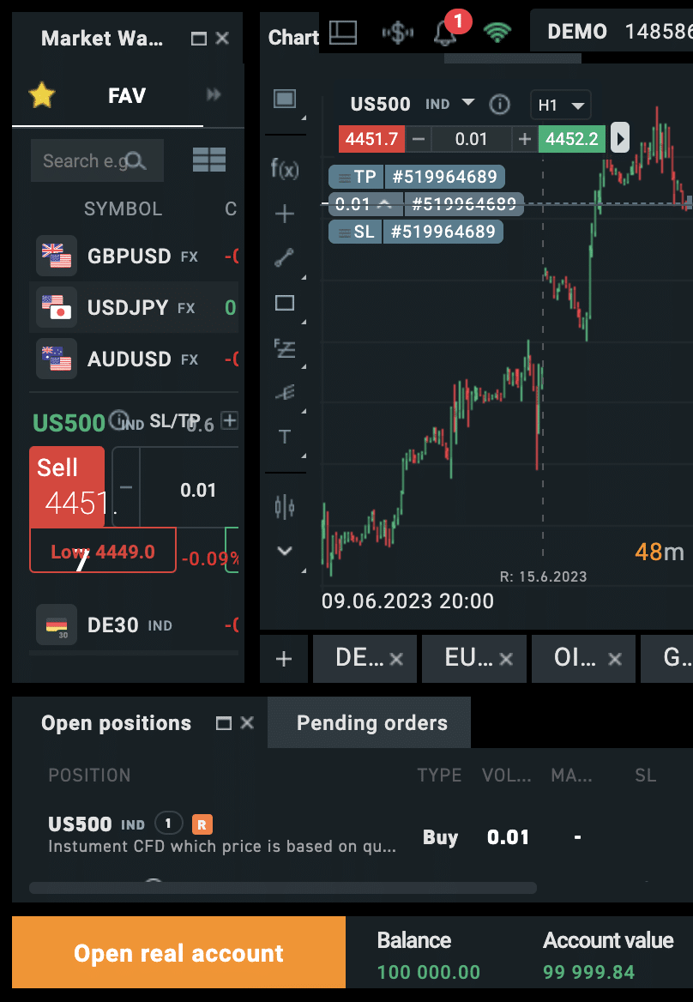This screenshot has width=693, height=1002.
Task: Click chart plus volume button
Action: click(x=525, y=139)
